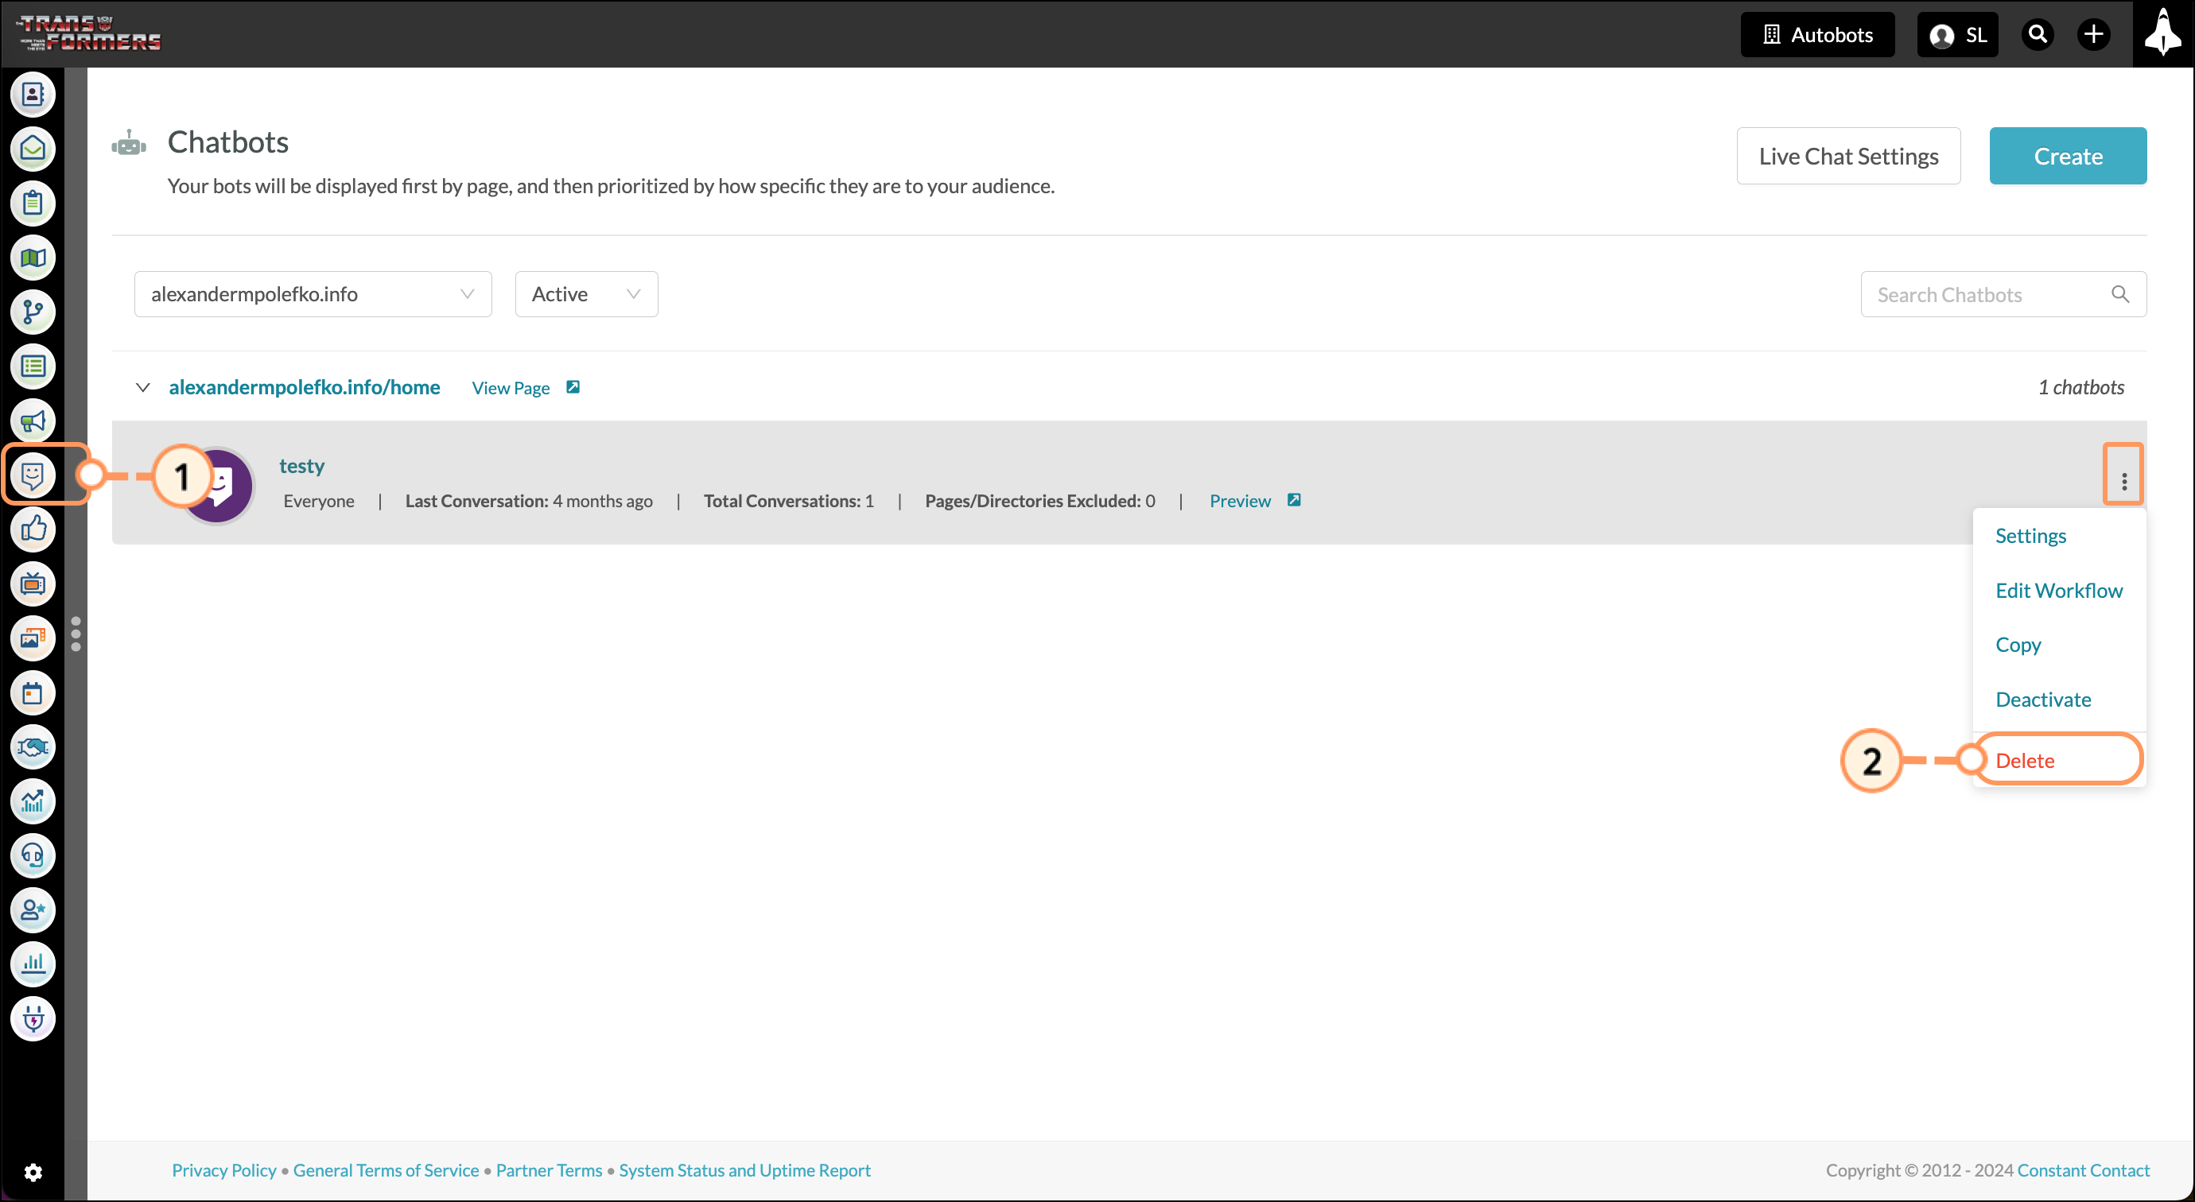Click the robot icon beside Chatbots heading
2195x1202 pixels.
(129, 143)
